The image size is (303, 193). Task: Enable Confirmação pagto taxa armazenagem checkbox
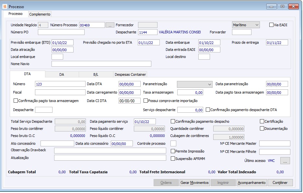point(16,101)
